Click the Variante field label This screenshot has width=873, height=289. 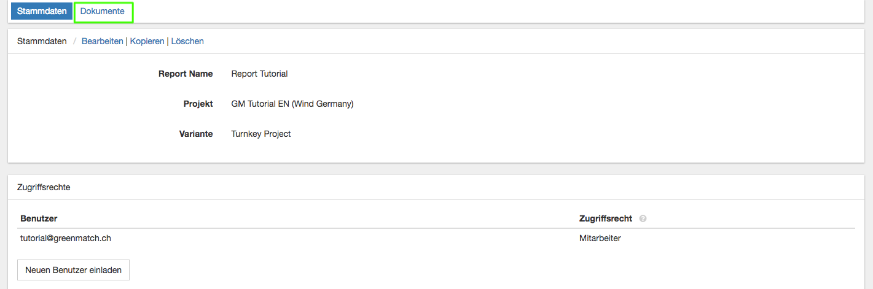pyautogui.click(x=196, y=134)
